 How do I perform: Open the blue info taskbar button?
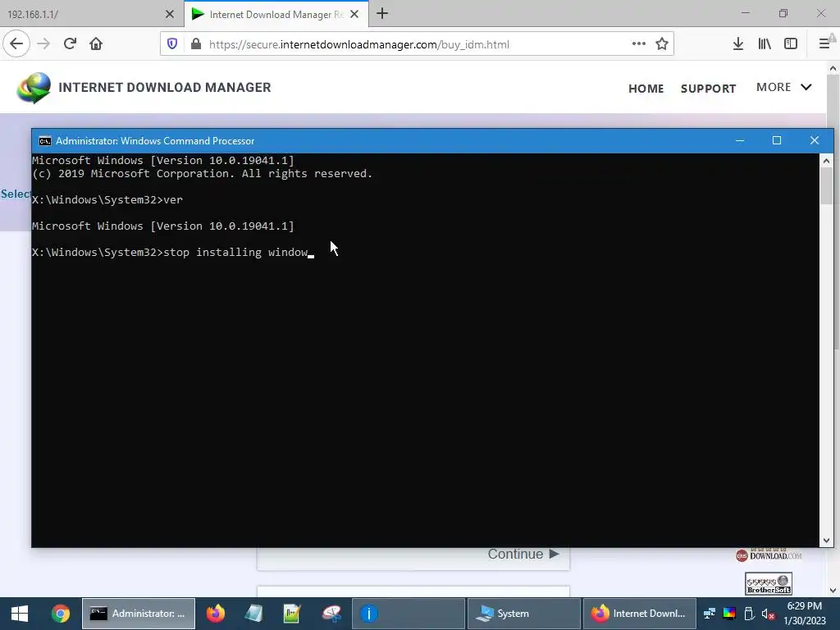tap(409, 614)
